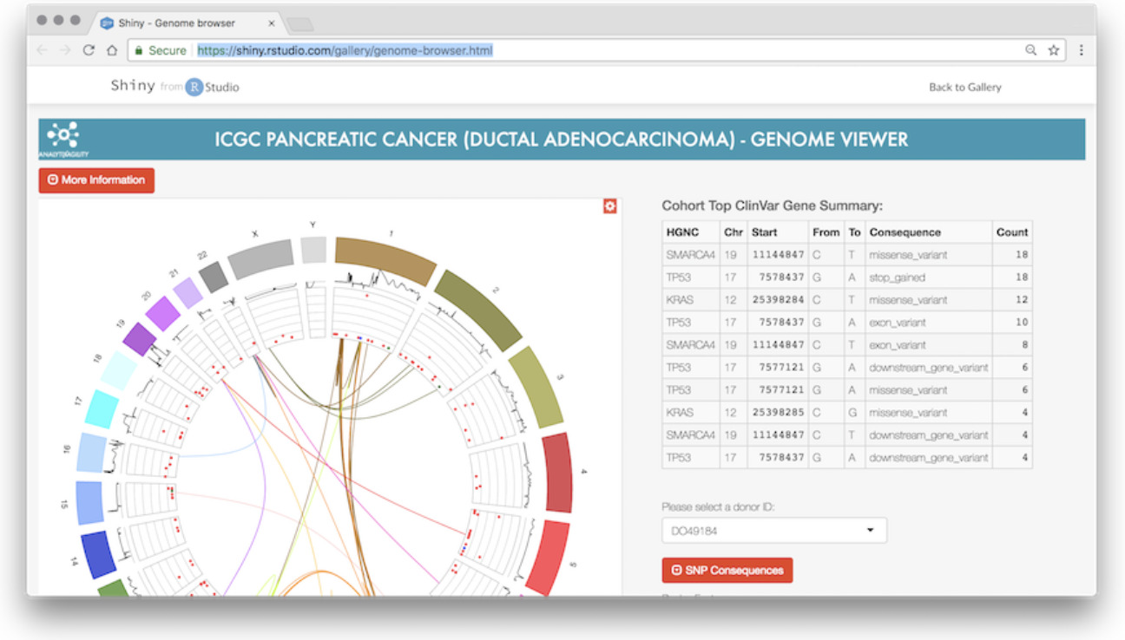Click the browser back arrow
Viewport: 1125px width, 640px height.
tap(43, 50)
